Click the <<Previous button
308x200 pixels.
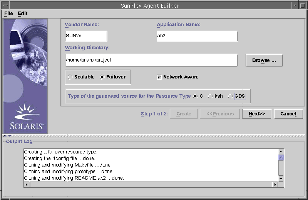[220, 114]
